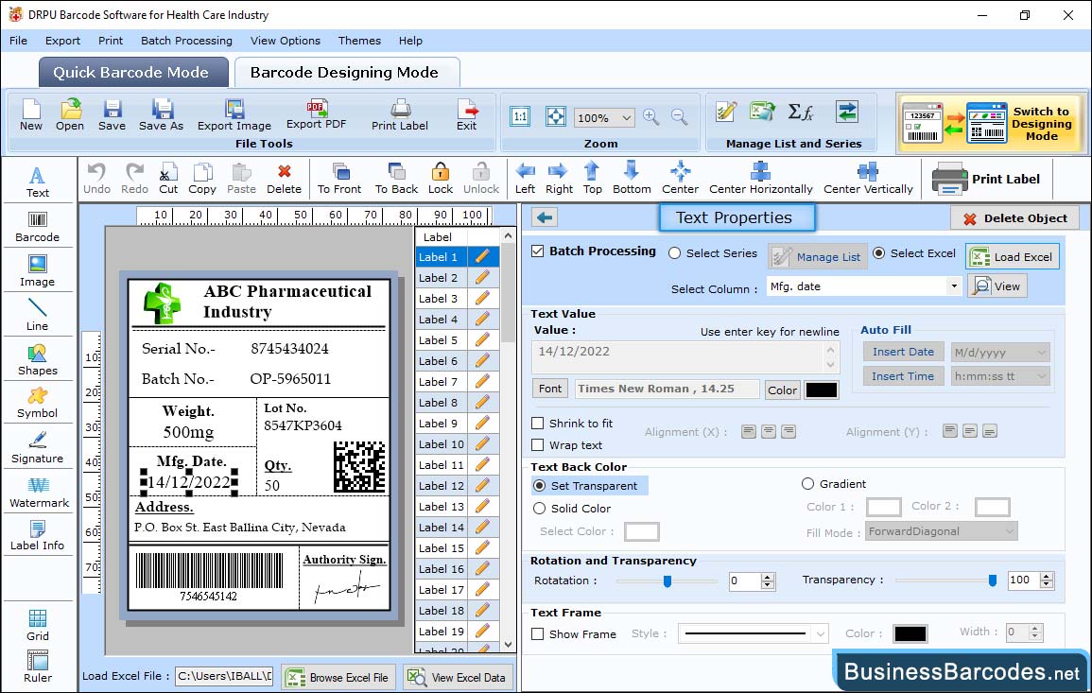Screen dimensions: 1092x693
Task: Open the formula series icon
Action: (x=800, y=113)
